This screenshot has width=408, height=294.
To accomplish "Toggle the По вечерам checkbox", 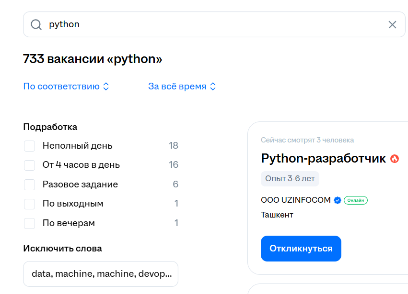I will click(x=30, y=223).
